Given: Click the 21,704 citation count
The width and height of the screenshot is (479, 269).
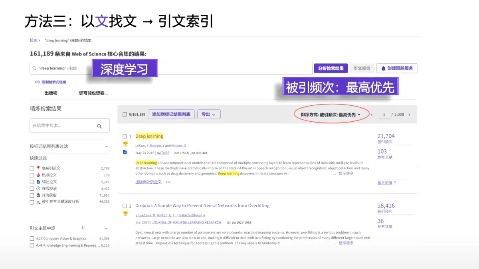Looking at the screenshot, I should [386, 136].
